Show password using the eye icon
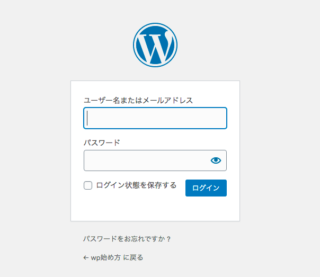The width and height of the screenshot is (320, 277). pos(216,160)
